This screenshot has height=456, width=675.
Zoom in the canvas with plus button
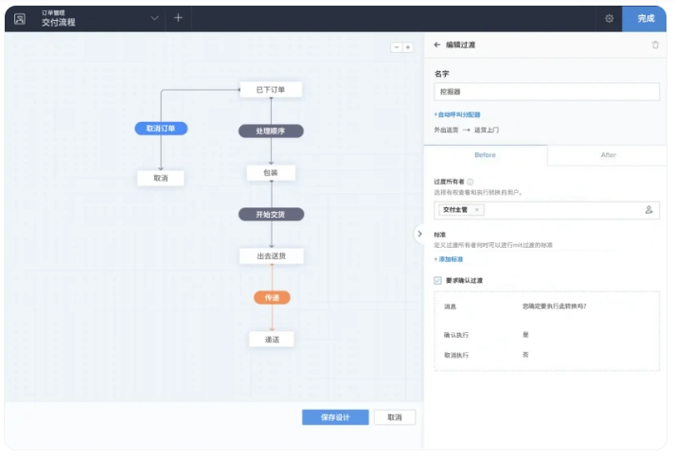[x=408, y=47]
